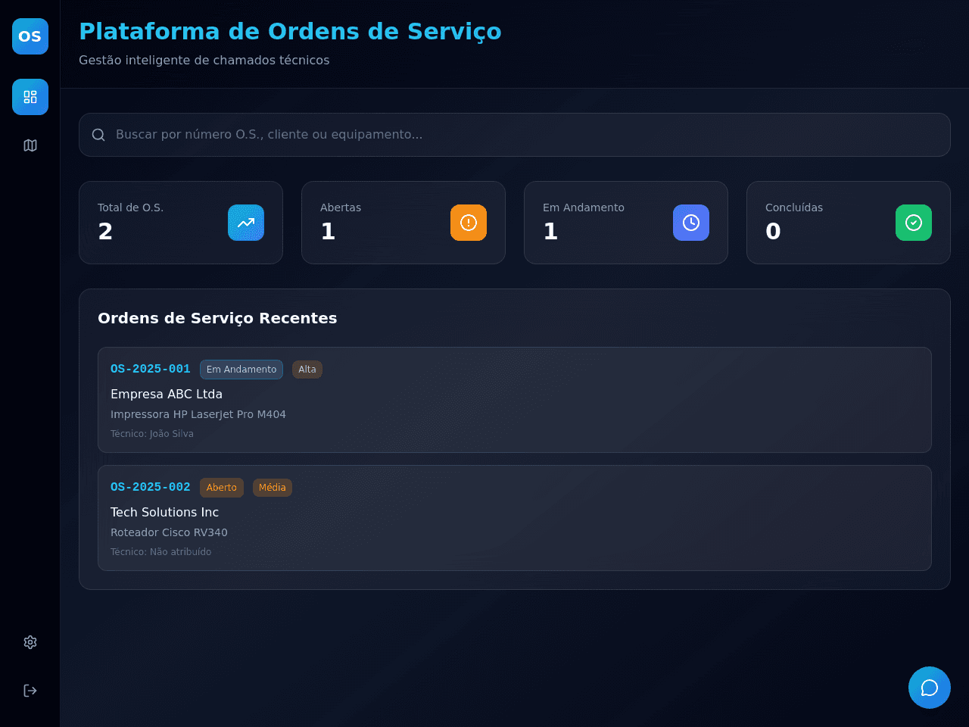This screenshot has height=727, width=969.
Task: Click the trending arrow icon on Total de O.S.
Action: (x=246, y=223)
